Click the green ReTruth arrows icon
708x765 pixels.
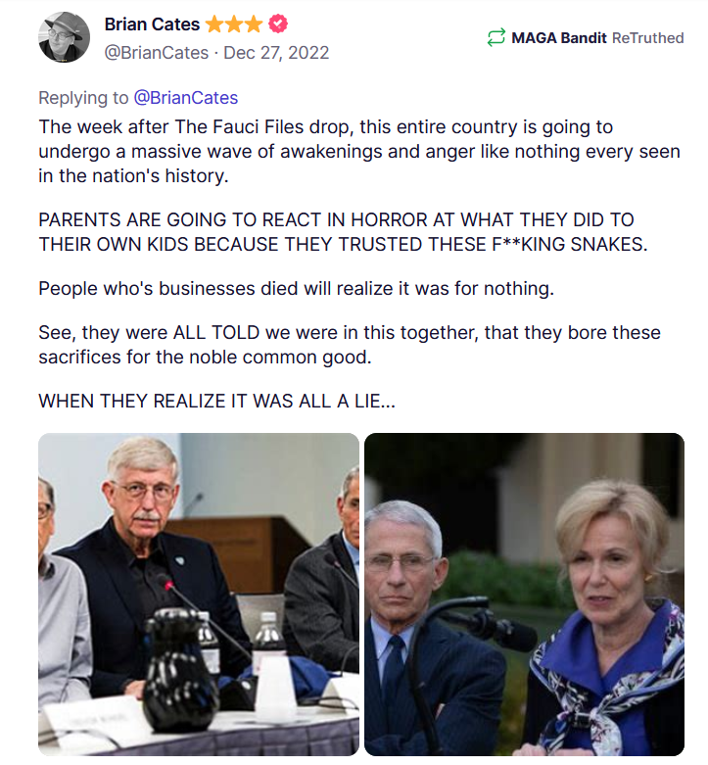pos(496,38)
